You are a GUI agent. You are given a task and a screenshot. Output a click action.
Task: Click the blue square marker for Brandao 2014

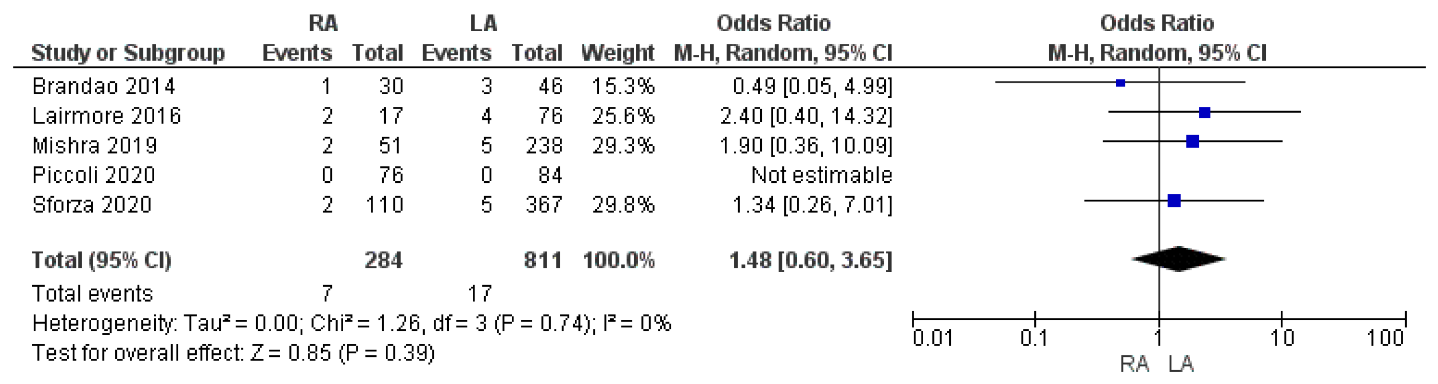point(1120,83)
